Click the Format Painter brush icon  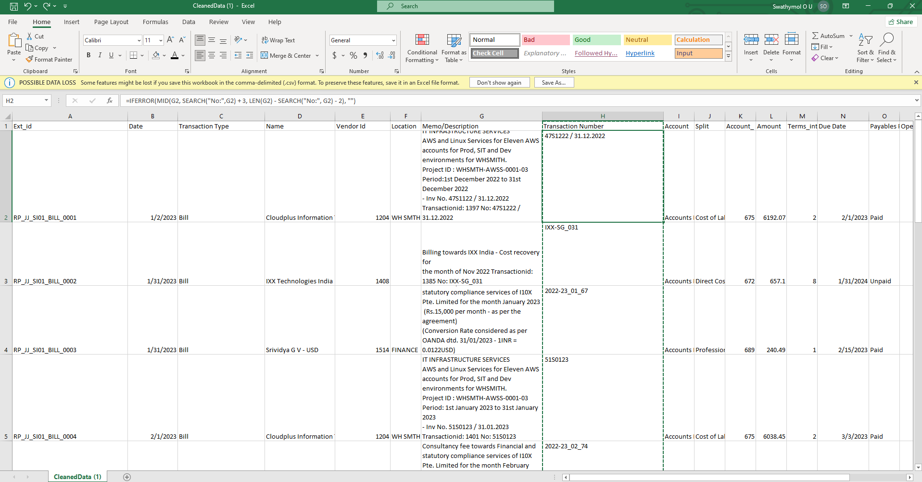(x=30, y=59)
